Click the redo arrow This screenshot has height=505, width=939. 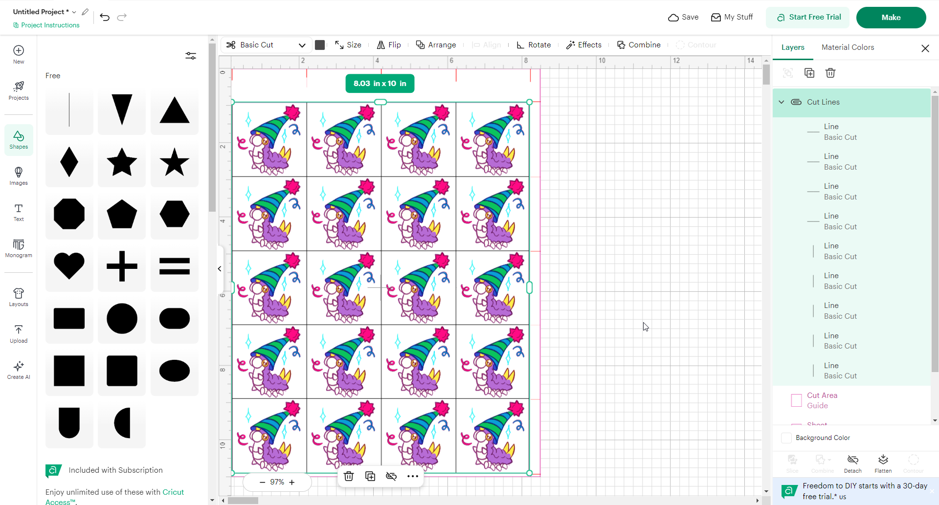pos(122,17)
